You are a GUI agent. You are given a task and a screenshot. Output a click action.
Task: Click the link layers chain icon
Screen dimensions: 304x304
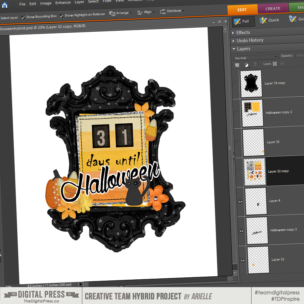point(255,64)
